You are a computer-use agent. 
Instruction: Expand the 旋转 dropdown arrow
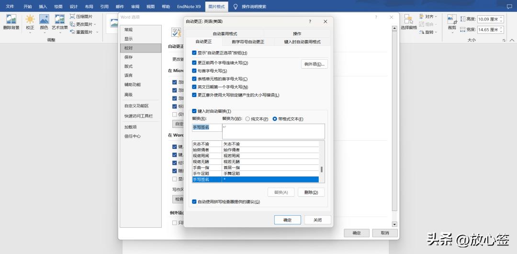tap(436, 32)
